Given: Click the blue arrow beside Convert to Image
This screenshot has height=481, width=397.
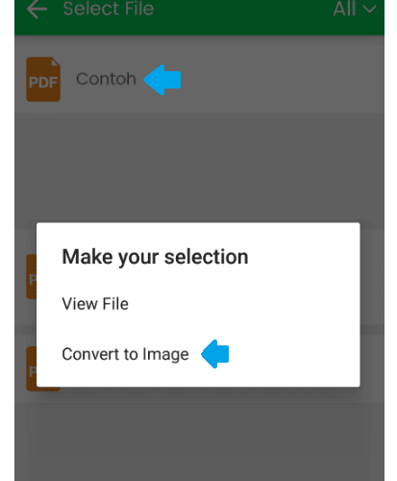Looking at the screenshot, I should [x=215, y=354].
